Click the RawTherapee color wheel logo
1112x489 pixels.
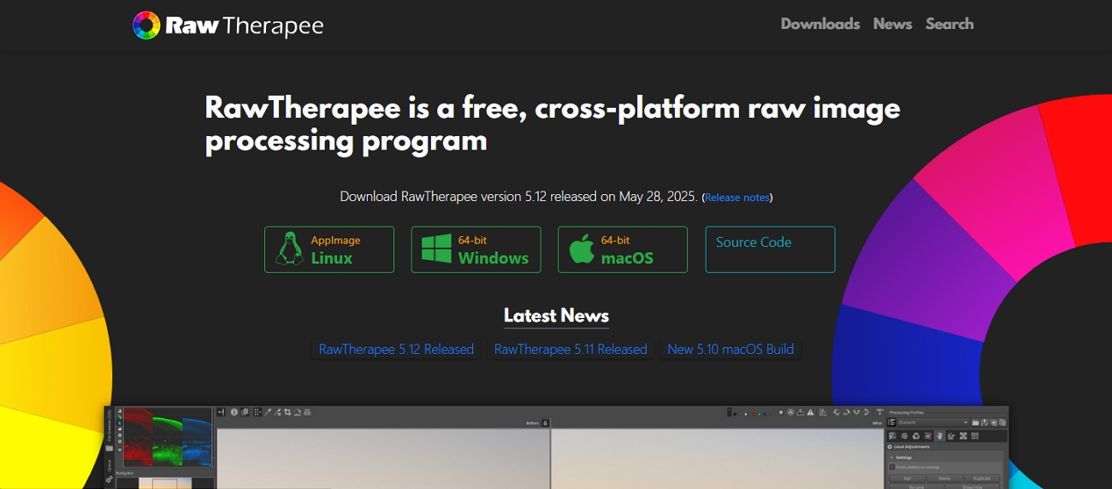point(146,25)
